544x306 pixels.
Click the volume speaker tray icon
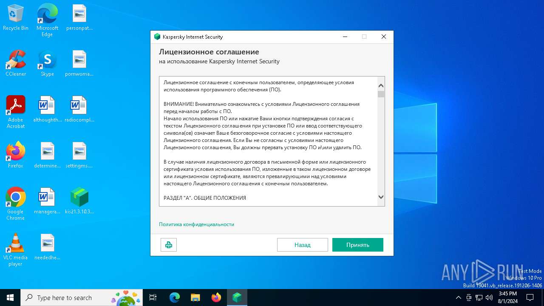(x=489, y=297)
